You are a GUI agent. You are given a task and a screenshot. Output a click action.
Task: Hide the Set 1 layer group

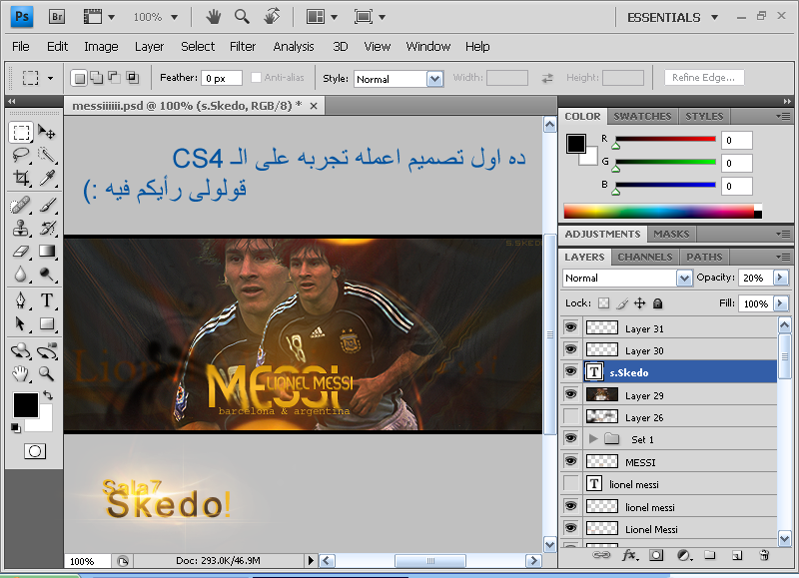click(x=570, y=438)
